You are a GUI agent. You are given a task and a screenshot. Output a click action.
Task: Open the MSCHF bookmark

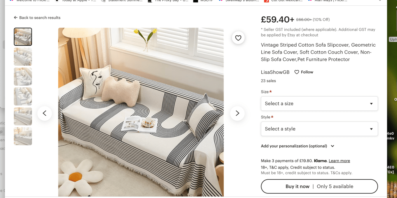point(203,1)
